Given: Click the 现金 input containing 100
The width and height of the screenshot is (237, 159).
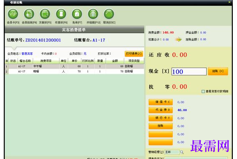Looking at the screenshot, I should click(189, 71).
